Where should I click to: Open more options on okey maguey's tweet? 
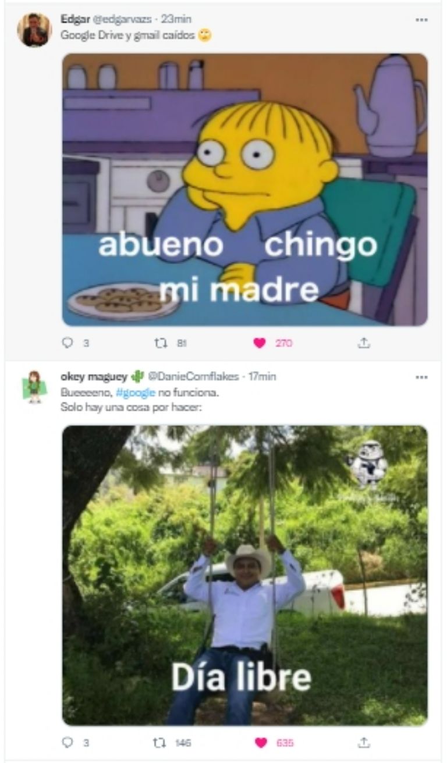(x=421, y=377)
